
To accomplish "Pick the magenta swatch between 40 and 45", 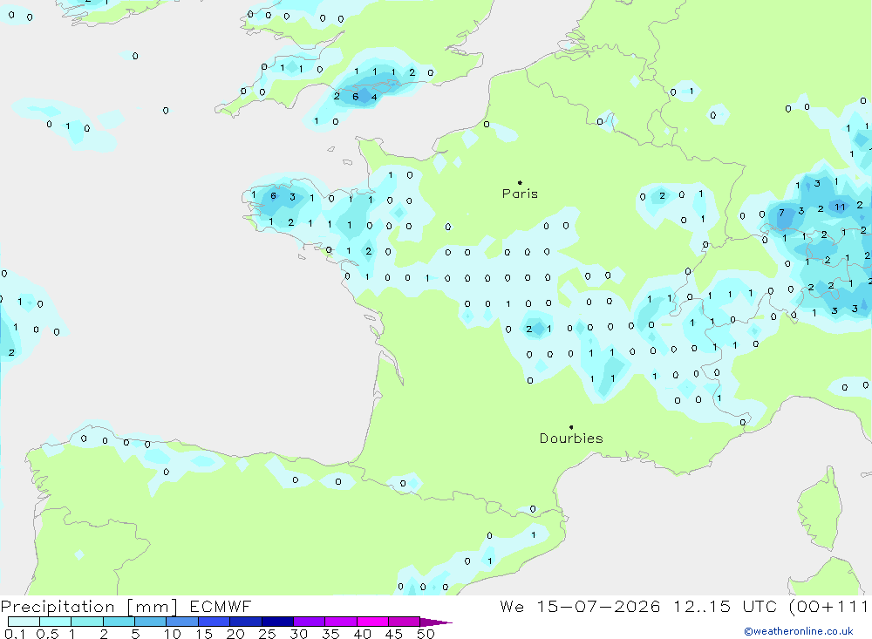I will pos(372,622).
